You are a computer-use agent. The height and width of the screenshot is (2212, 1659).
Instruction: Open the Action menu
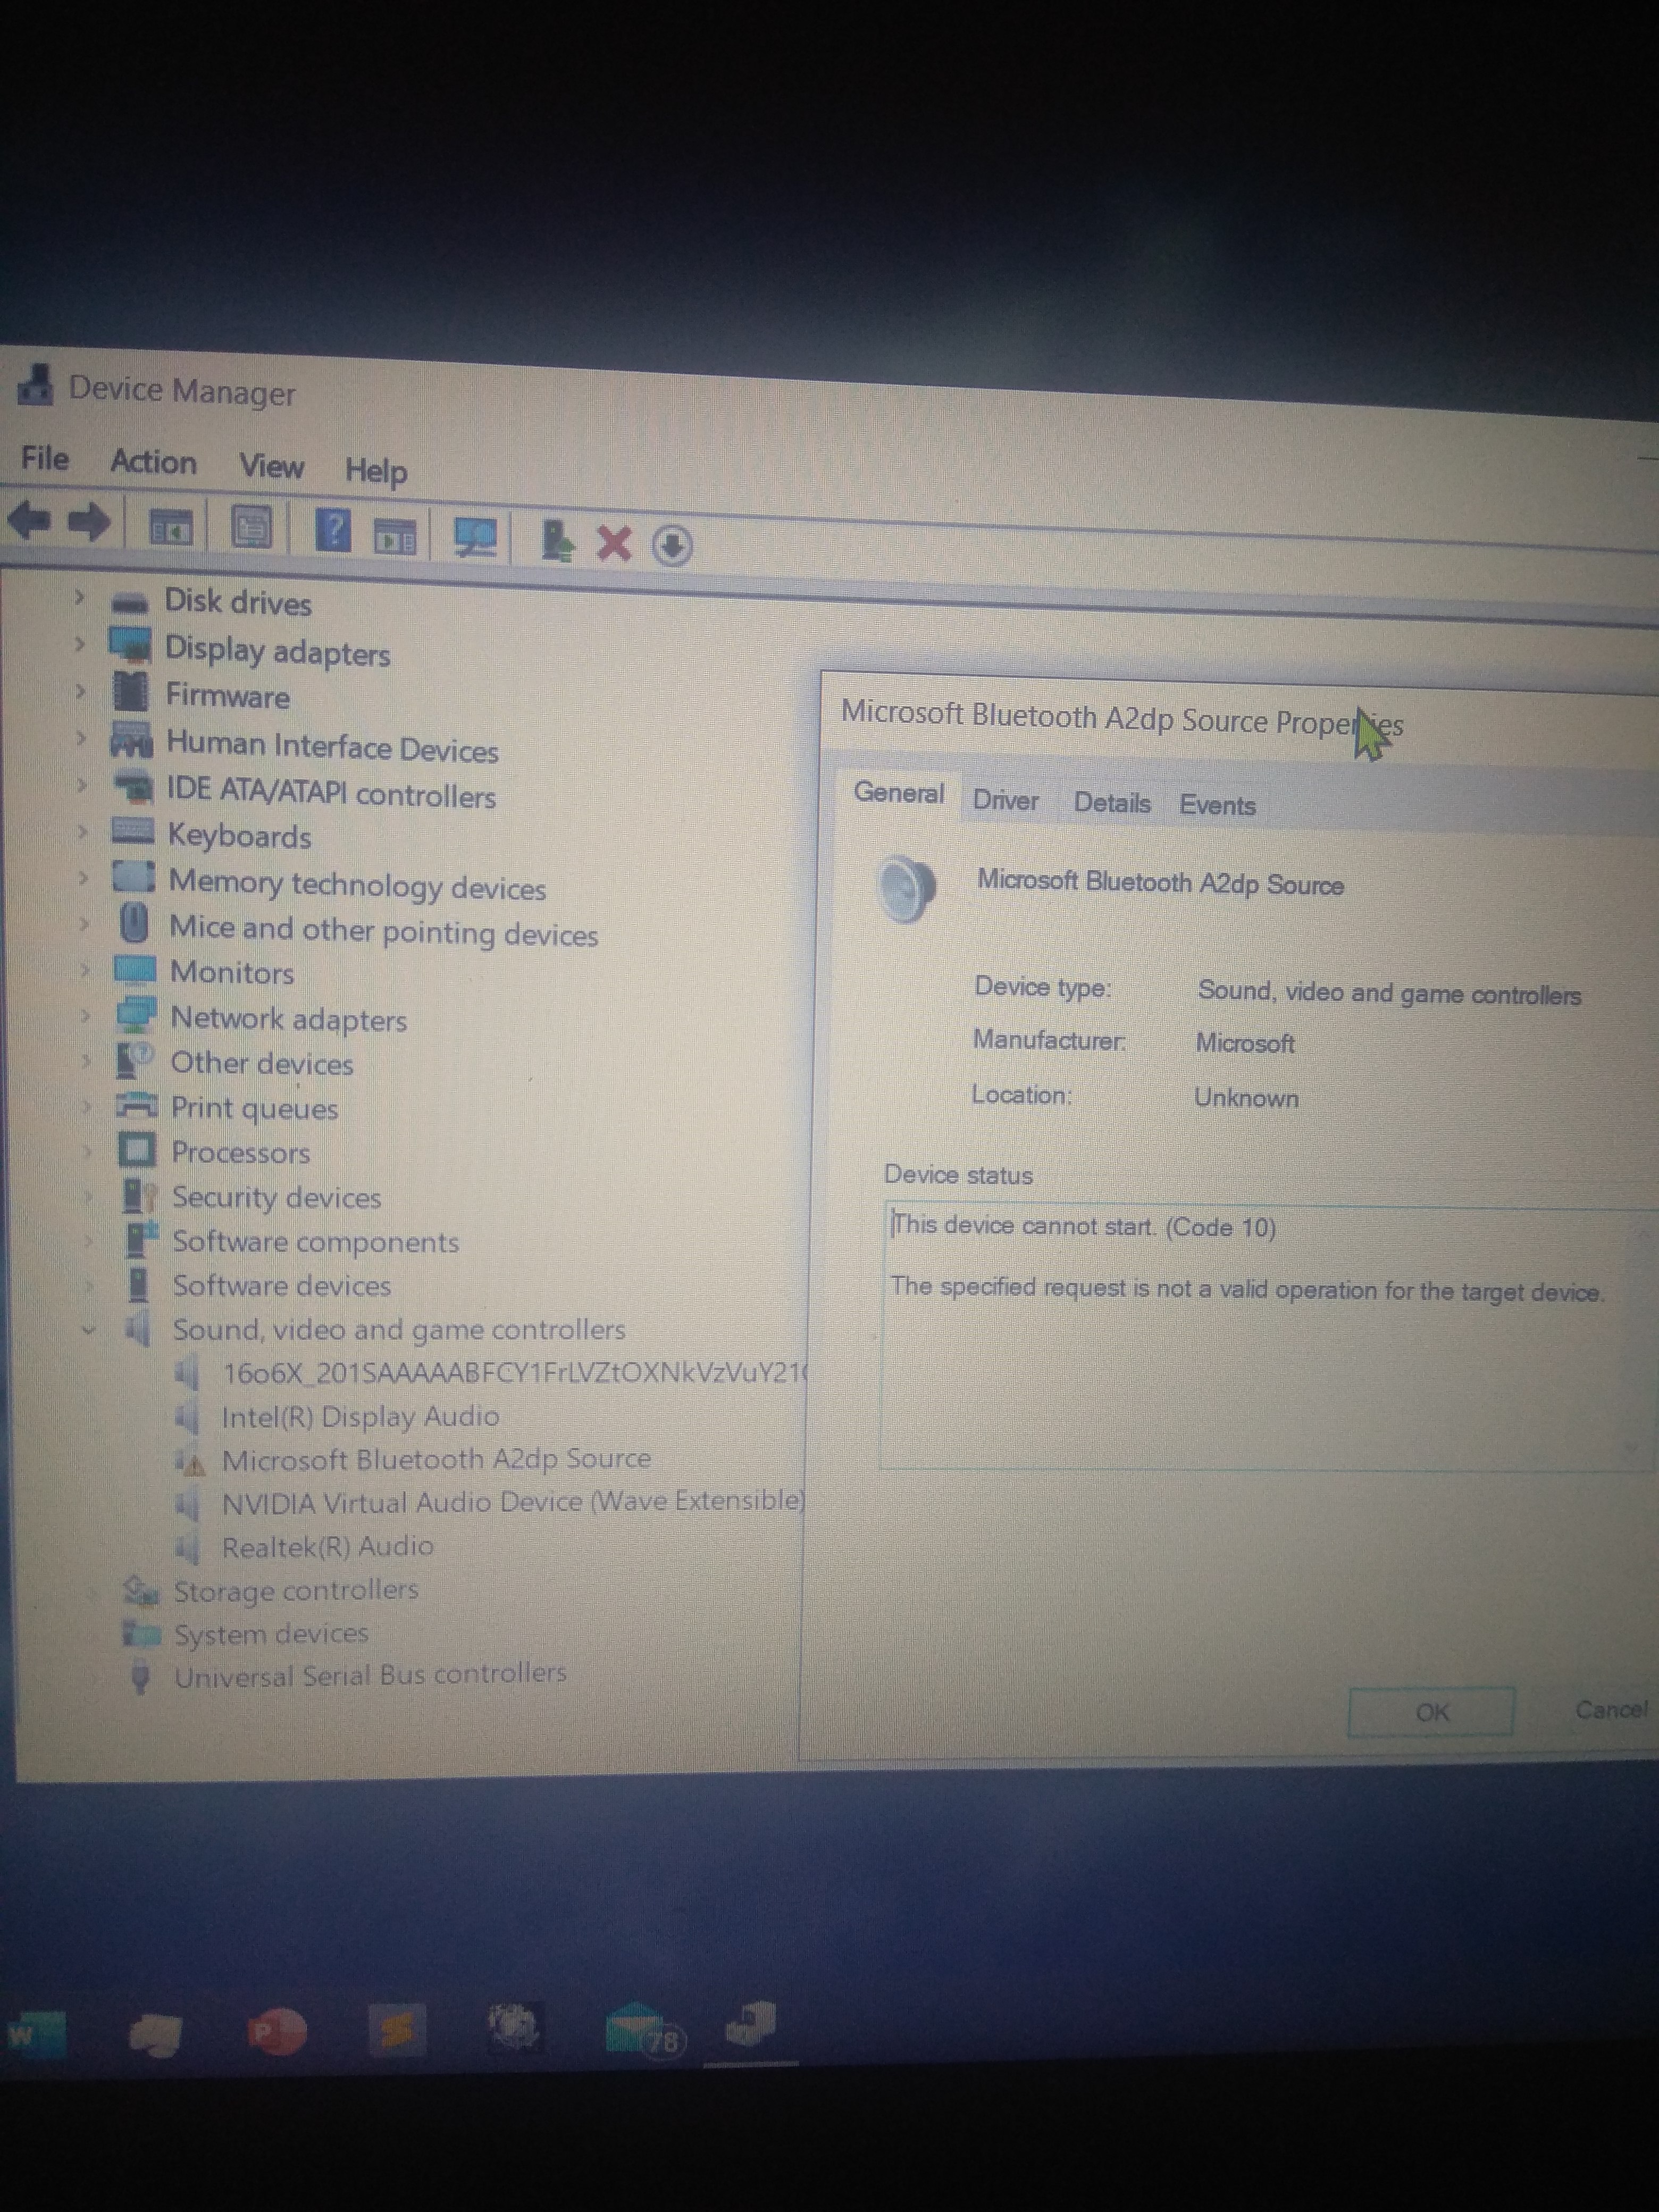153,462
